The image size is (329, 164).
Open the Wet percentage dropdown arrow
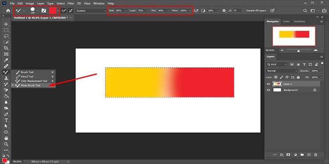point(126,11)
